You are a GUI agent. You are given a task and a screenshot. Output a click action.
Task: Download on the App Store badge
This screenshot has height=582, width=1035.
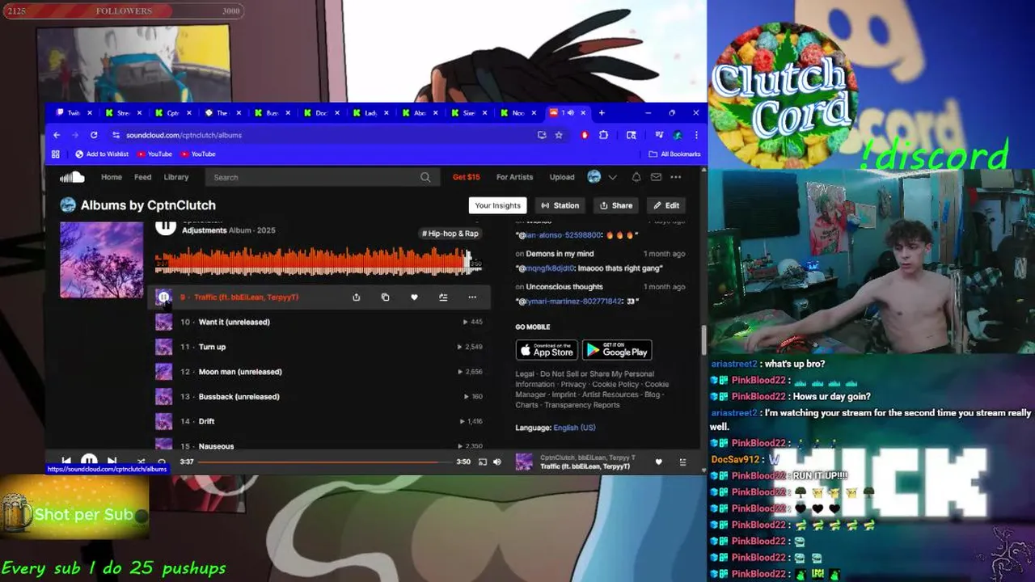point(547,350)
